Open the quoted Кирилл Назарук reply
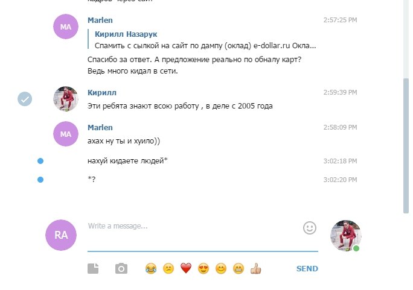 tap(203, 40)
